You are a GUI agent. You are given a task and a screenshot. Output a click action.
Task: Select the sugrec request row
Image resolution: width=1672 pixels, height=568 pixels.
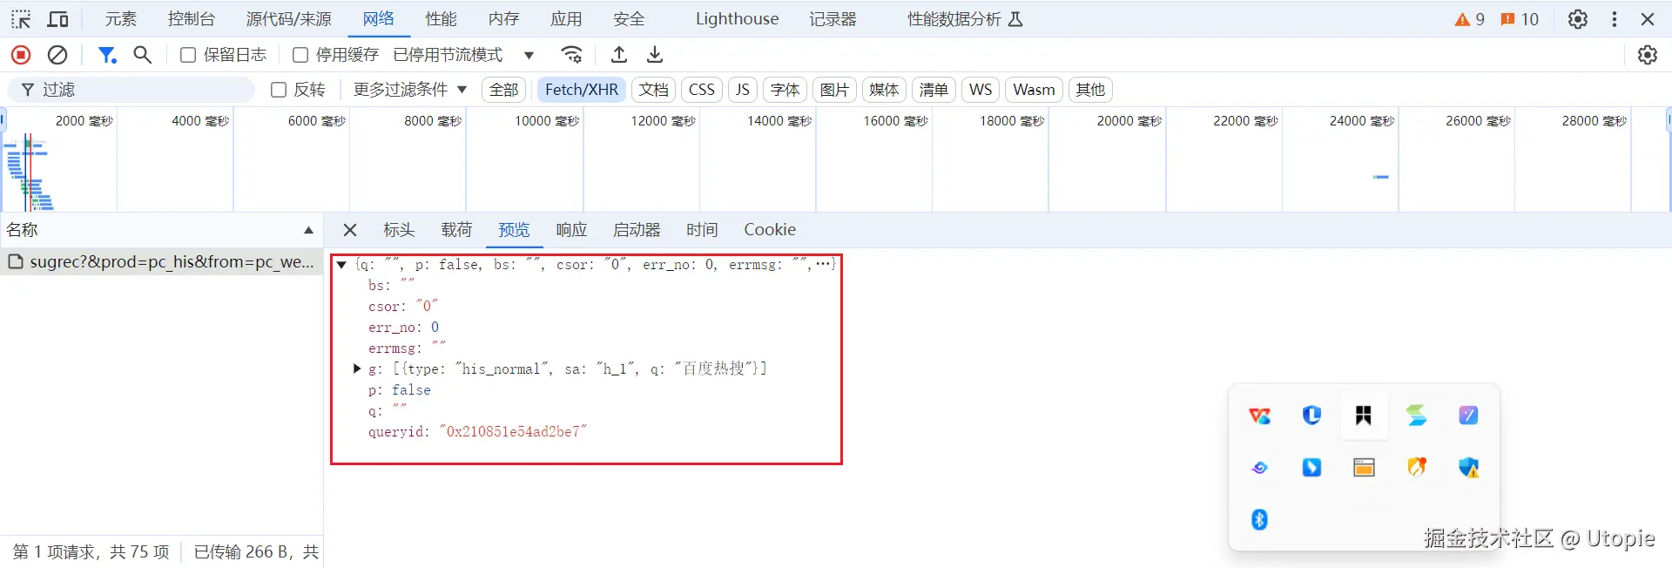point(161,262)
